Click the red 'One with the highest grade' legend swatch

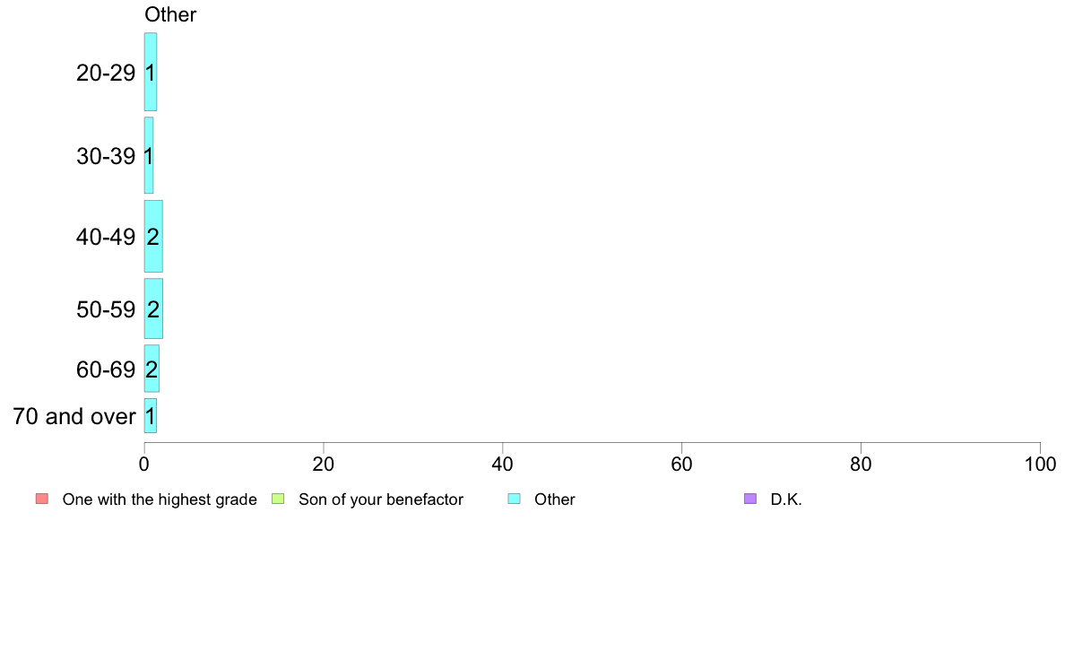[x=41, y=499]
